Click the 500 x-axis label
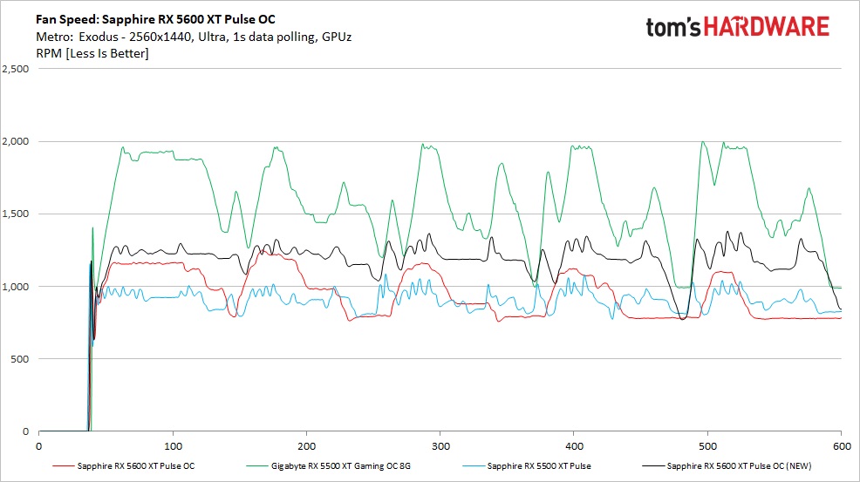Viewport: 860px width, 482px height. click(708, 446)
